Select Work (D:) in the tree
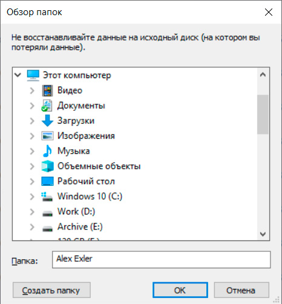Screen dimensions: 282x304 click(x=76, y=211)
